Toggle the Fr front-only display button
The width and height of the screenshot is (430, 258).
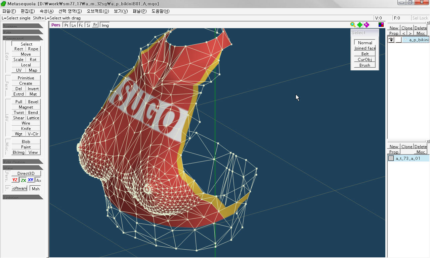[95, 25]
